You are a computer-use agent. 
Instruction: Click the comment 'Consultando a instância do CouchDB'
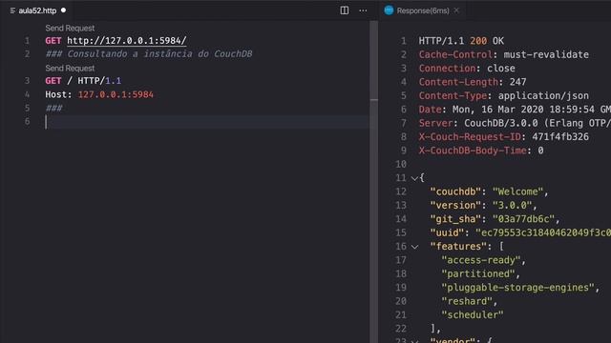pyautogui.click(x=159, y=53)
